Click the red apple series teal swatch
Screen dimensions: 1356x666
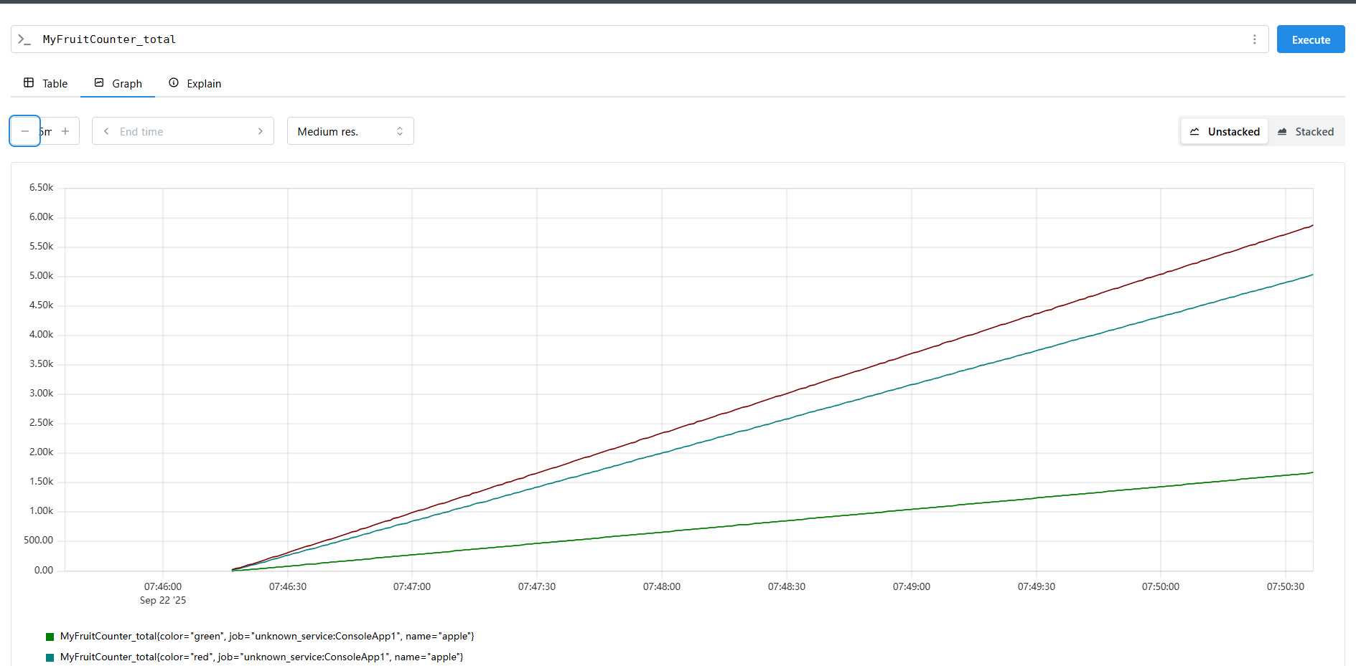[50, 657]
